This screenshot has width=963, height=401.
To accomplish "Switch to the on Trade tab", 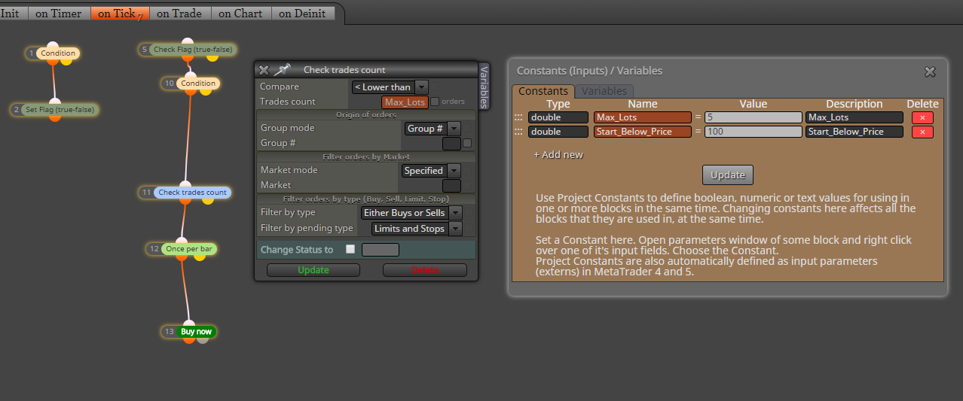I will coord(179,13).
